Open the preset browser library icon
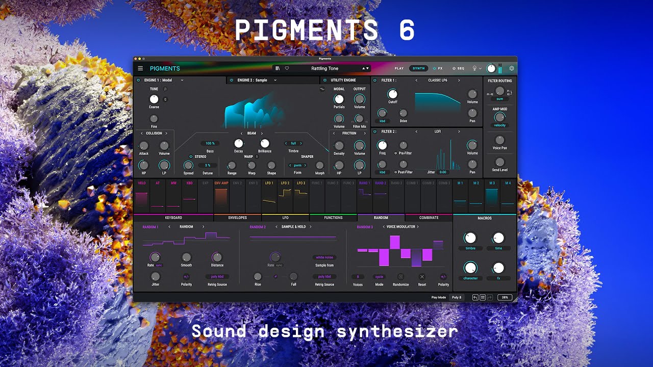Viewport: 653px width, 367px height. click(278, 68)
